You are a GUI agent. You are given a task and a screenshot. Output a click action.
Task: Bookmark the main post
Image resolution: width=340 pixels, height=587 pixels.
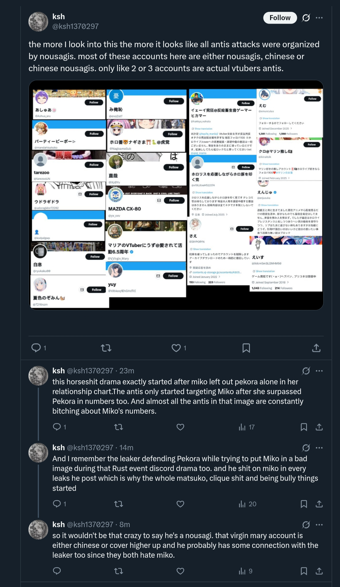246,348
